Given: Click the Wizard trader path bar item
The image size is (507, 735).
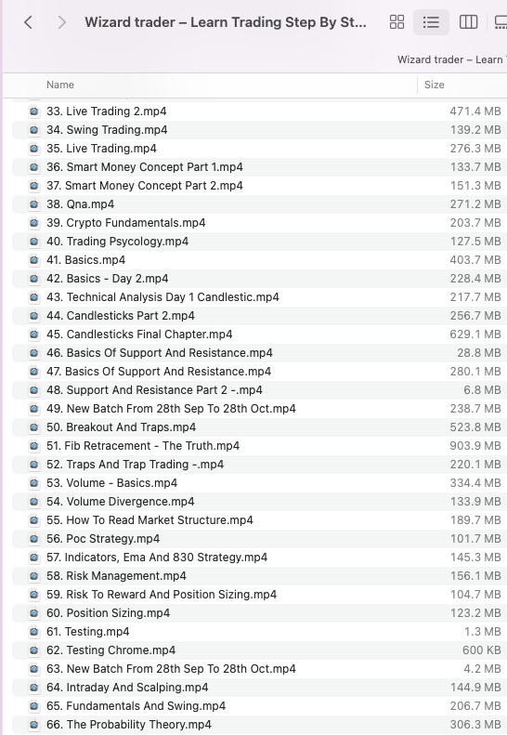Looking at the screenshot, I should pos(451,60).
